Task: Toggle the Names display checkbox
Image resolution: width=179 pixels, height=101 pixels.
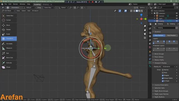Action: tap(163, 70)
